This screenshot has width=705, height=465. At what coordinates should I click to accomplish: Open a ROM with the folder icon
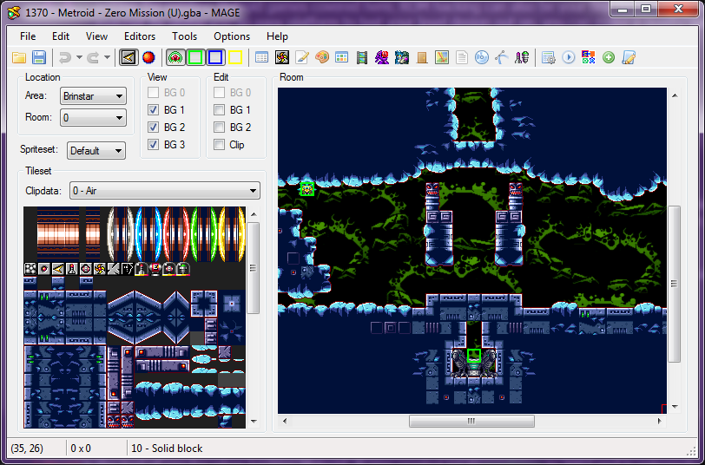[19, 57]
